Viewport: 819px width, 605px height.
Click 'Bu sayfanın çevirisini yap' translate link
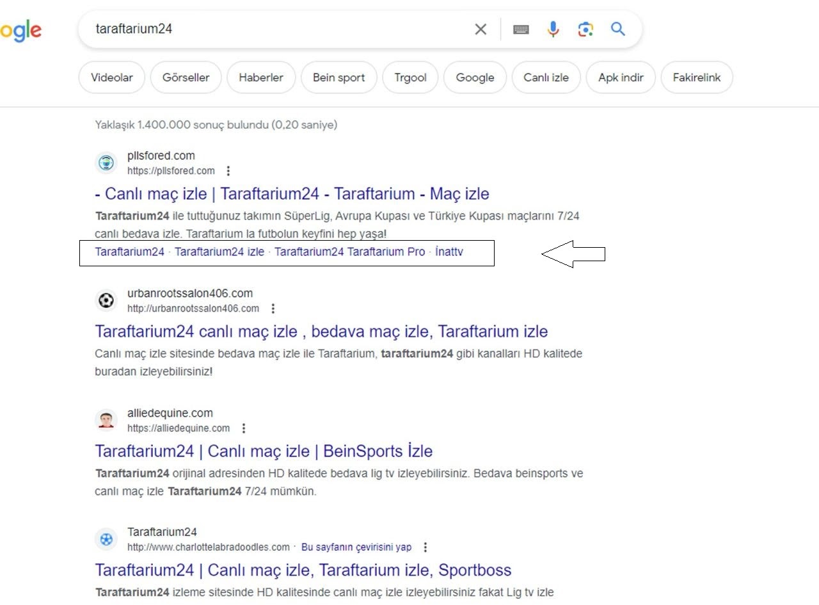coord(356,547)
